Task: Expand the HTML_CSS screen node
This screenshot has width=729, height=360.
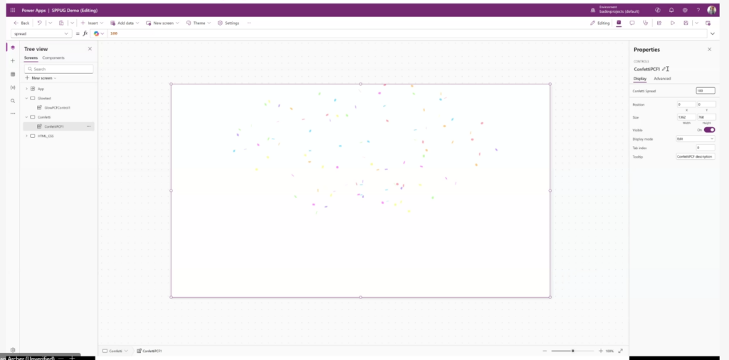Action: [26, 136]
